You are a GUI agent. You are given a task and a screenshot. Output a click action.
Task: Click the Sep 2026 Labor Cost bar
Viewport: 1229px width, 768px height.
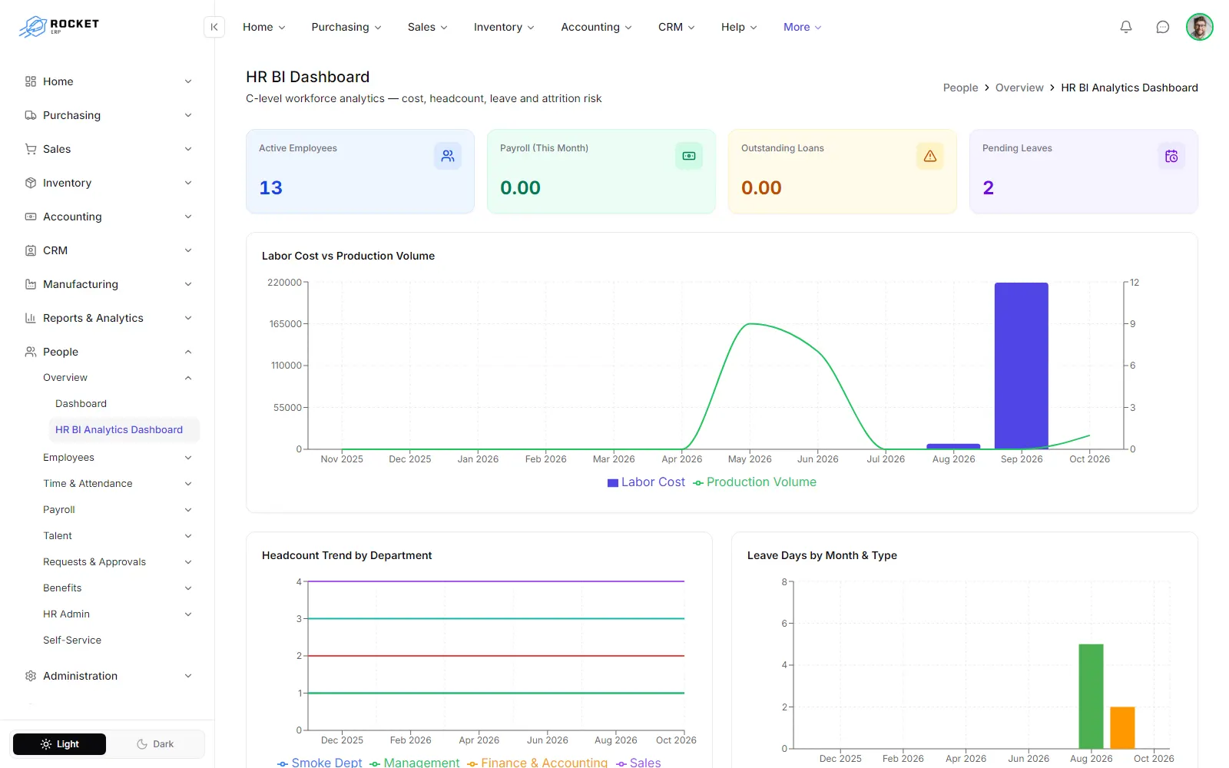[1022, 366]
